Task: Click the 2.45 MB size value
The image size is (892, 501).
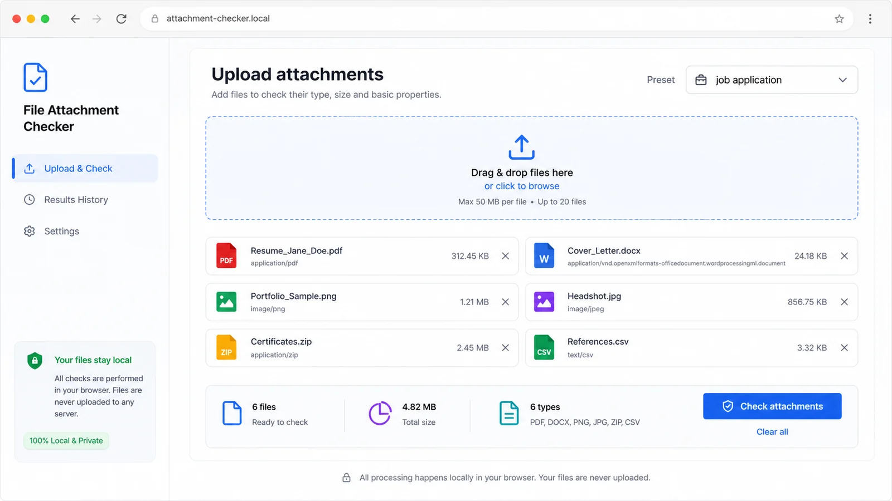Action: [x=473, y=347]
